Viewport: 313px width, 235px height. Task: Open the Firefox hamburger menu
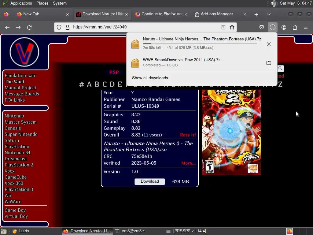[x=306, y=27]
